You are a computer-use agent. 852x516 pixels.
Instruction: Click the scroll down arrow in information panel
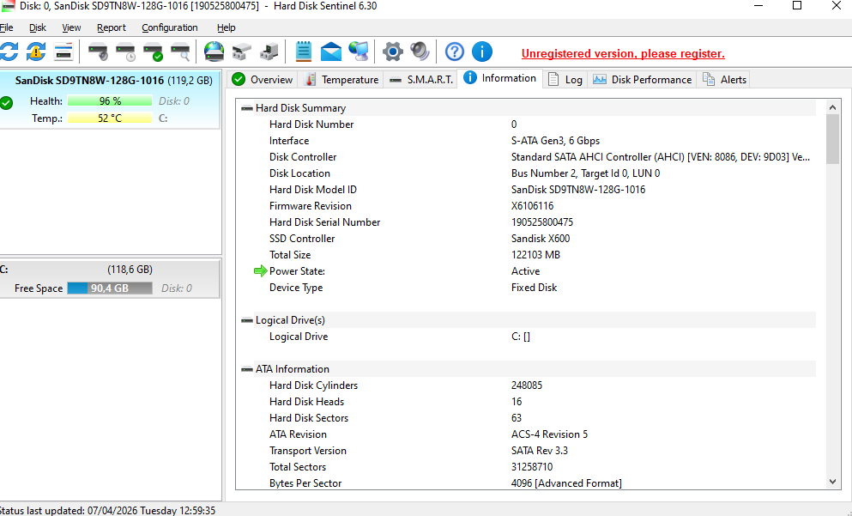[x=832, y=483]
